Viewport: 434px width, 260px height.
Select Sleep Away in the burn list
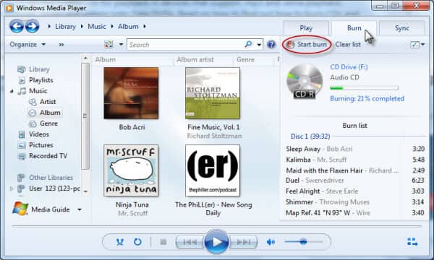pyautogui.click(x=355, y=149)
